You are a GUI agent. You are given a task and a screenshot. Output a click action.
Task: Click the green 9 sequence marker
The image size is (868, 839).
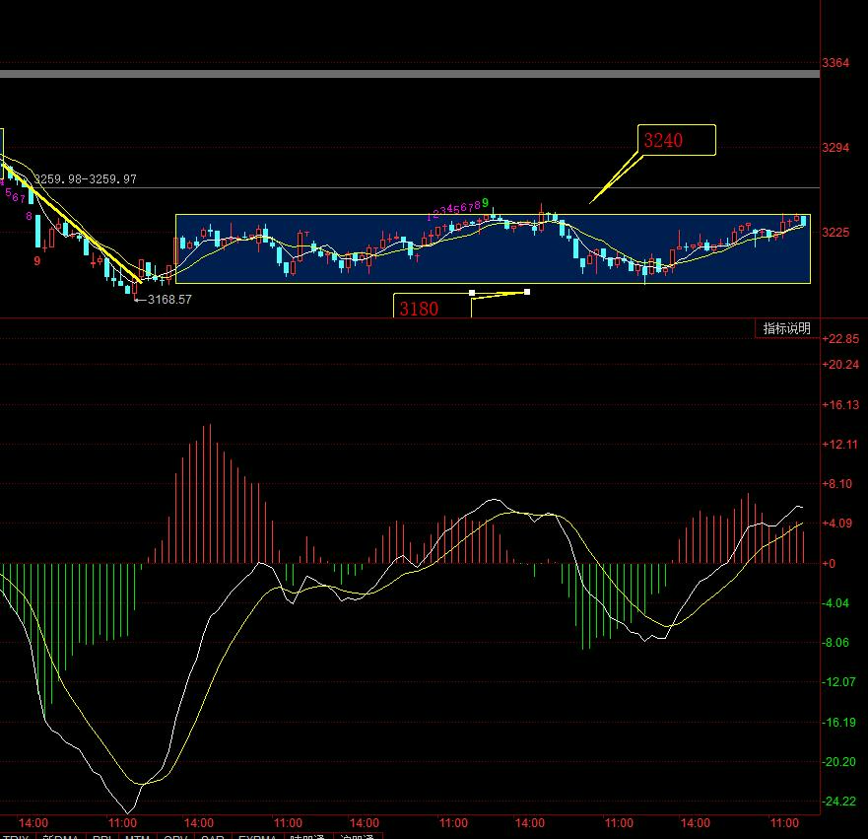click(485, 202)
